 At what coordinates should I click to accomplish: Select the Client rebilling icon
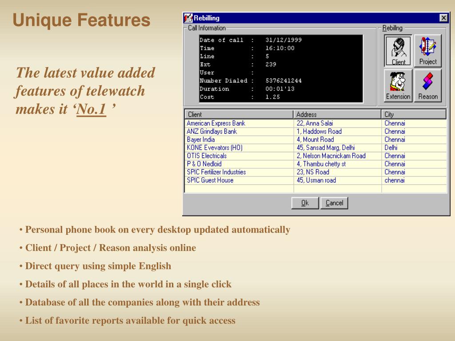pyautogui.click(x=398, y=51)
